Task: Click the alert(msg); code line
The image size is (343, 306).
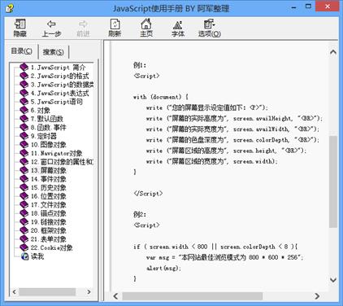Action: [163, 268]
